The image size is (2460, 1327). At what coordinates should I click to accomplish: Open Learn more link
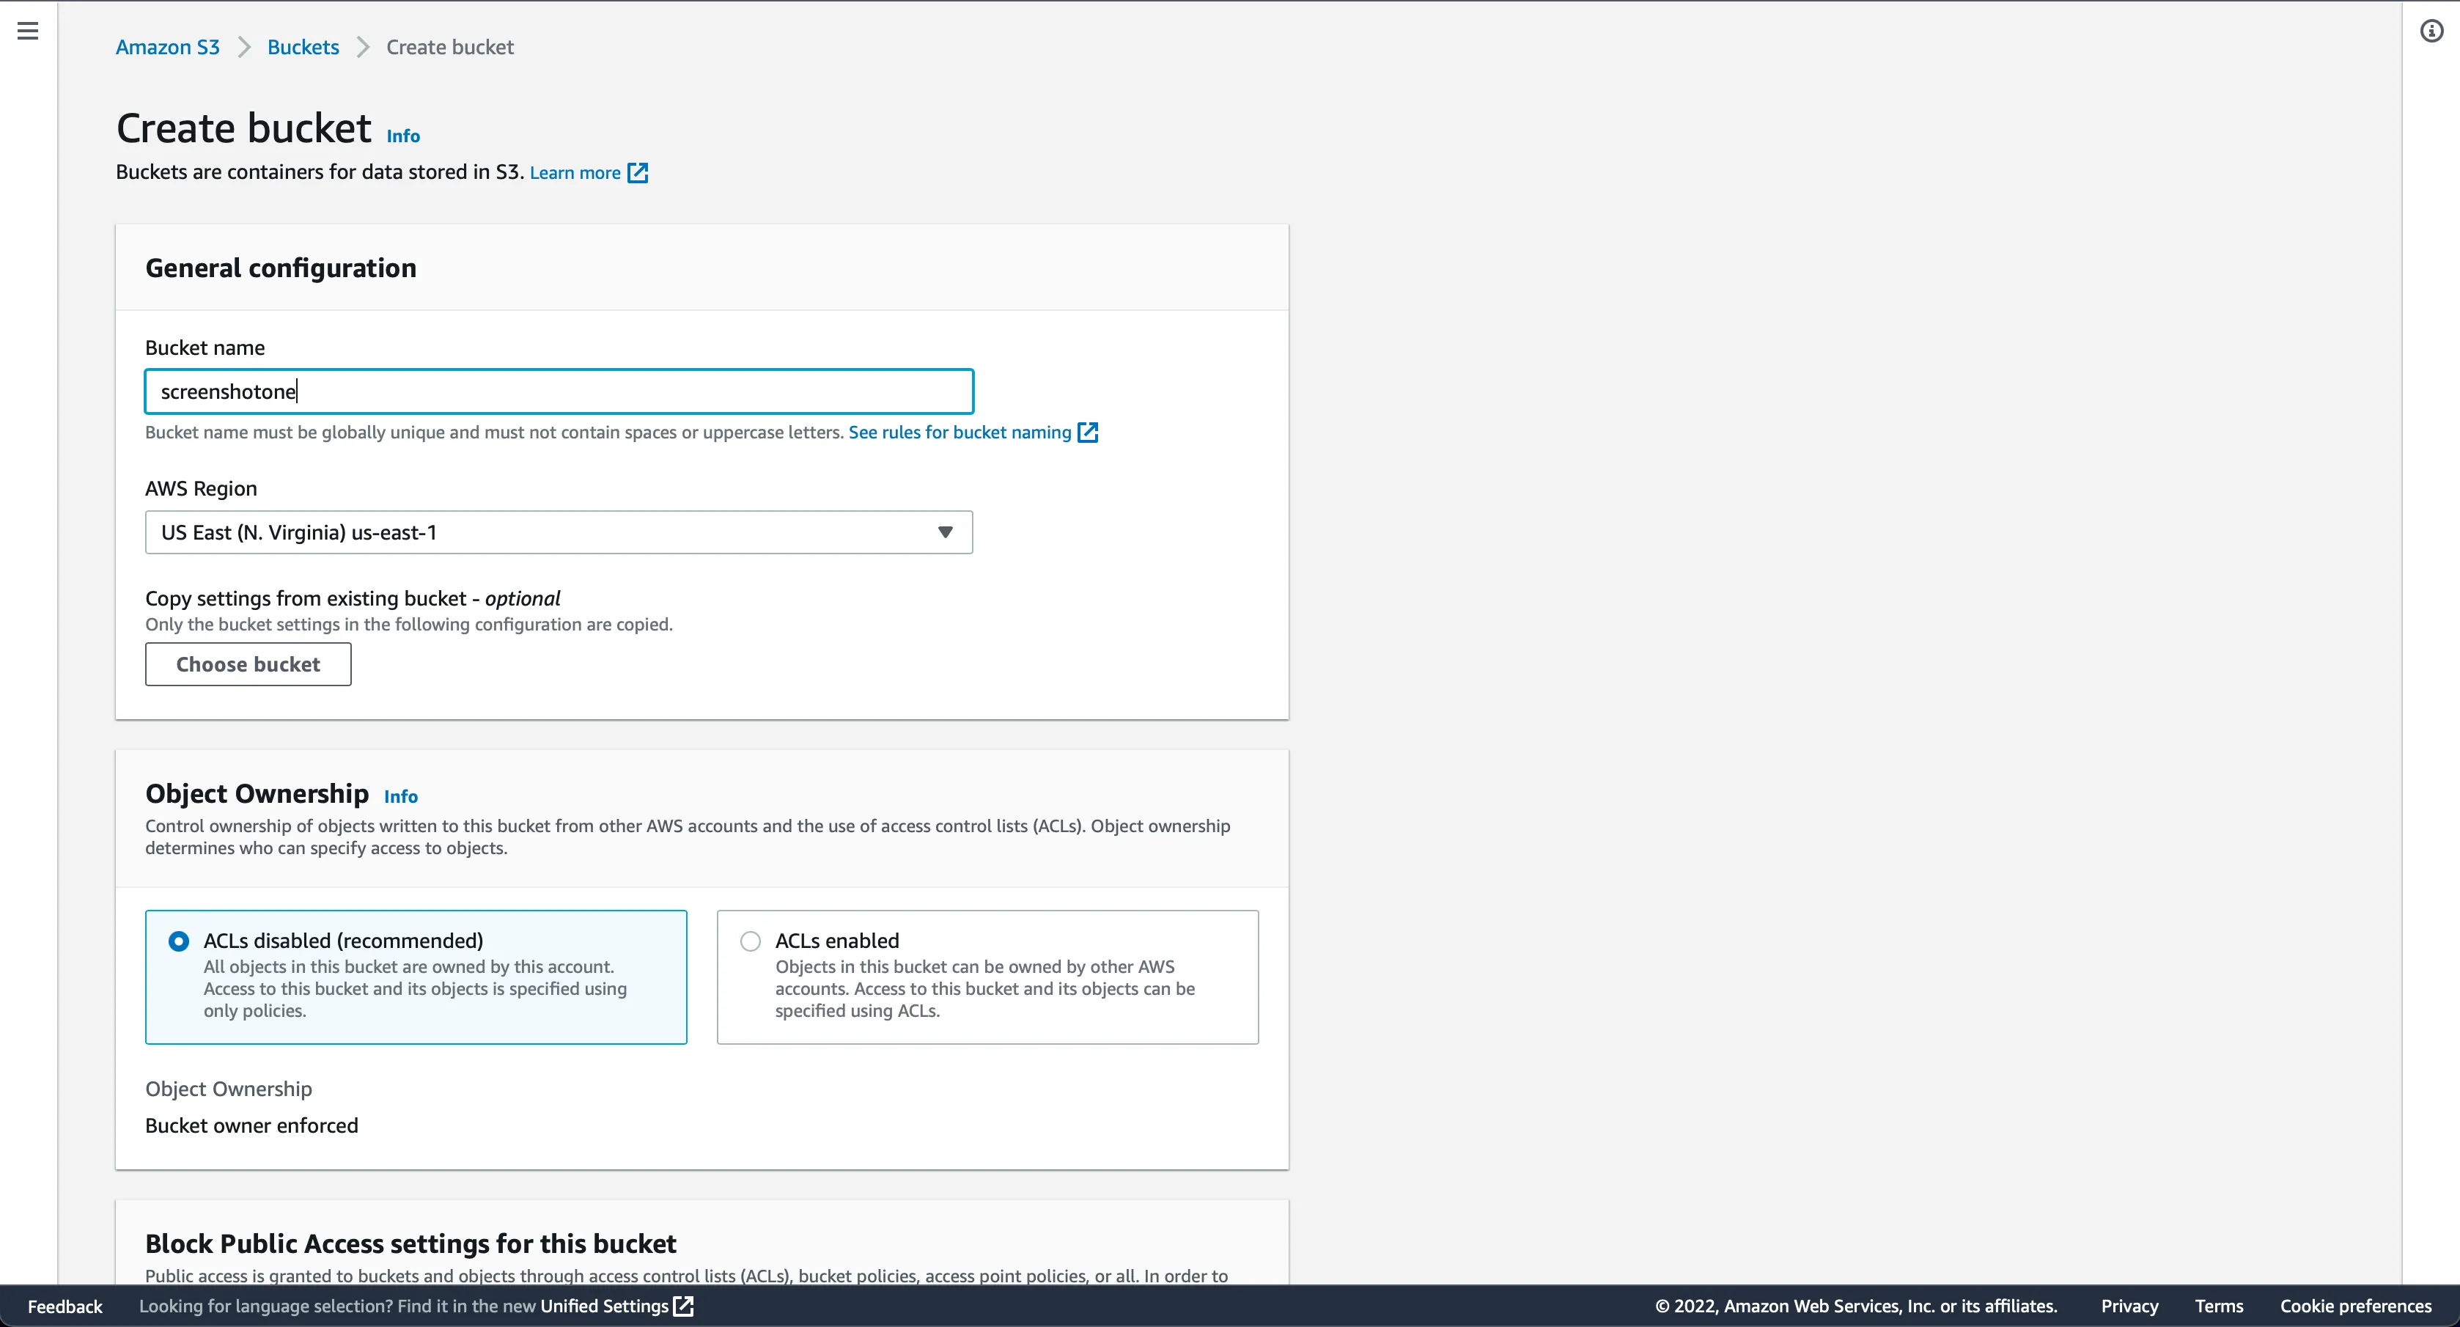coord(575,173)
